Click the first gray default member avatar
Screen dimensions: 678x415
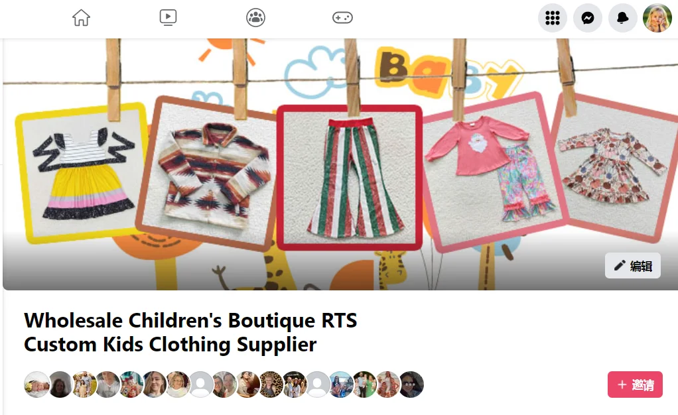pos(200,385)
